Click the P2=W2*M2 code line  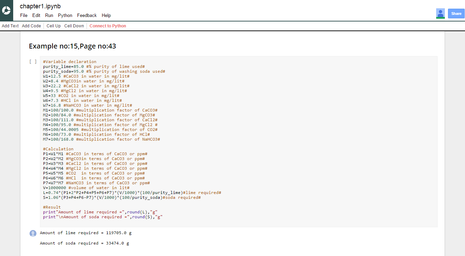click(94, 159)
